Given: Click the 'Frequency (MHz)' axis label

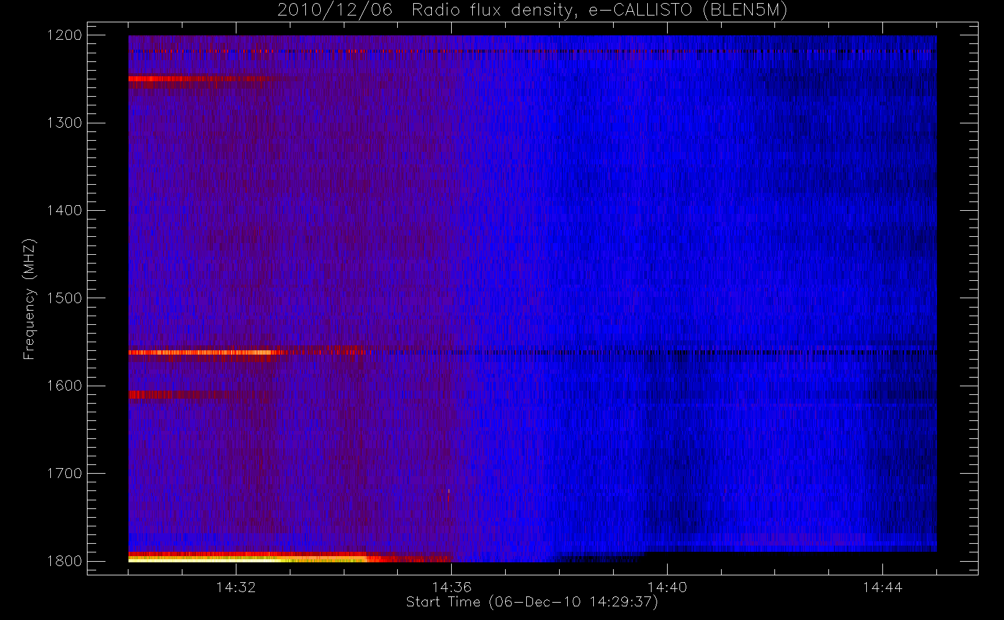Looking at the screenshot, I should 29,299.
